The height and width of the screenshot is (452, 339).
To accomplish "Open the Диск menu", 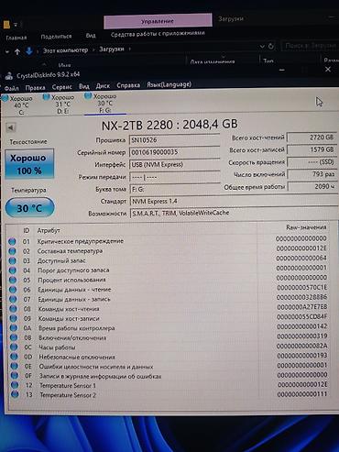I will pos(103,86).
